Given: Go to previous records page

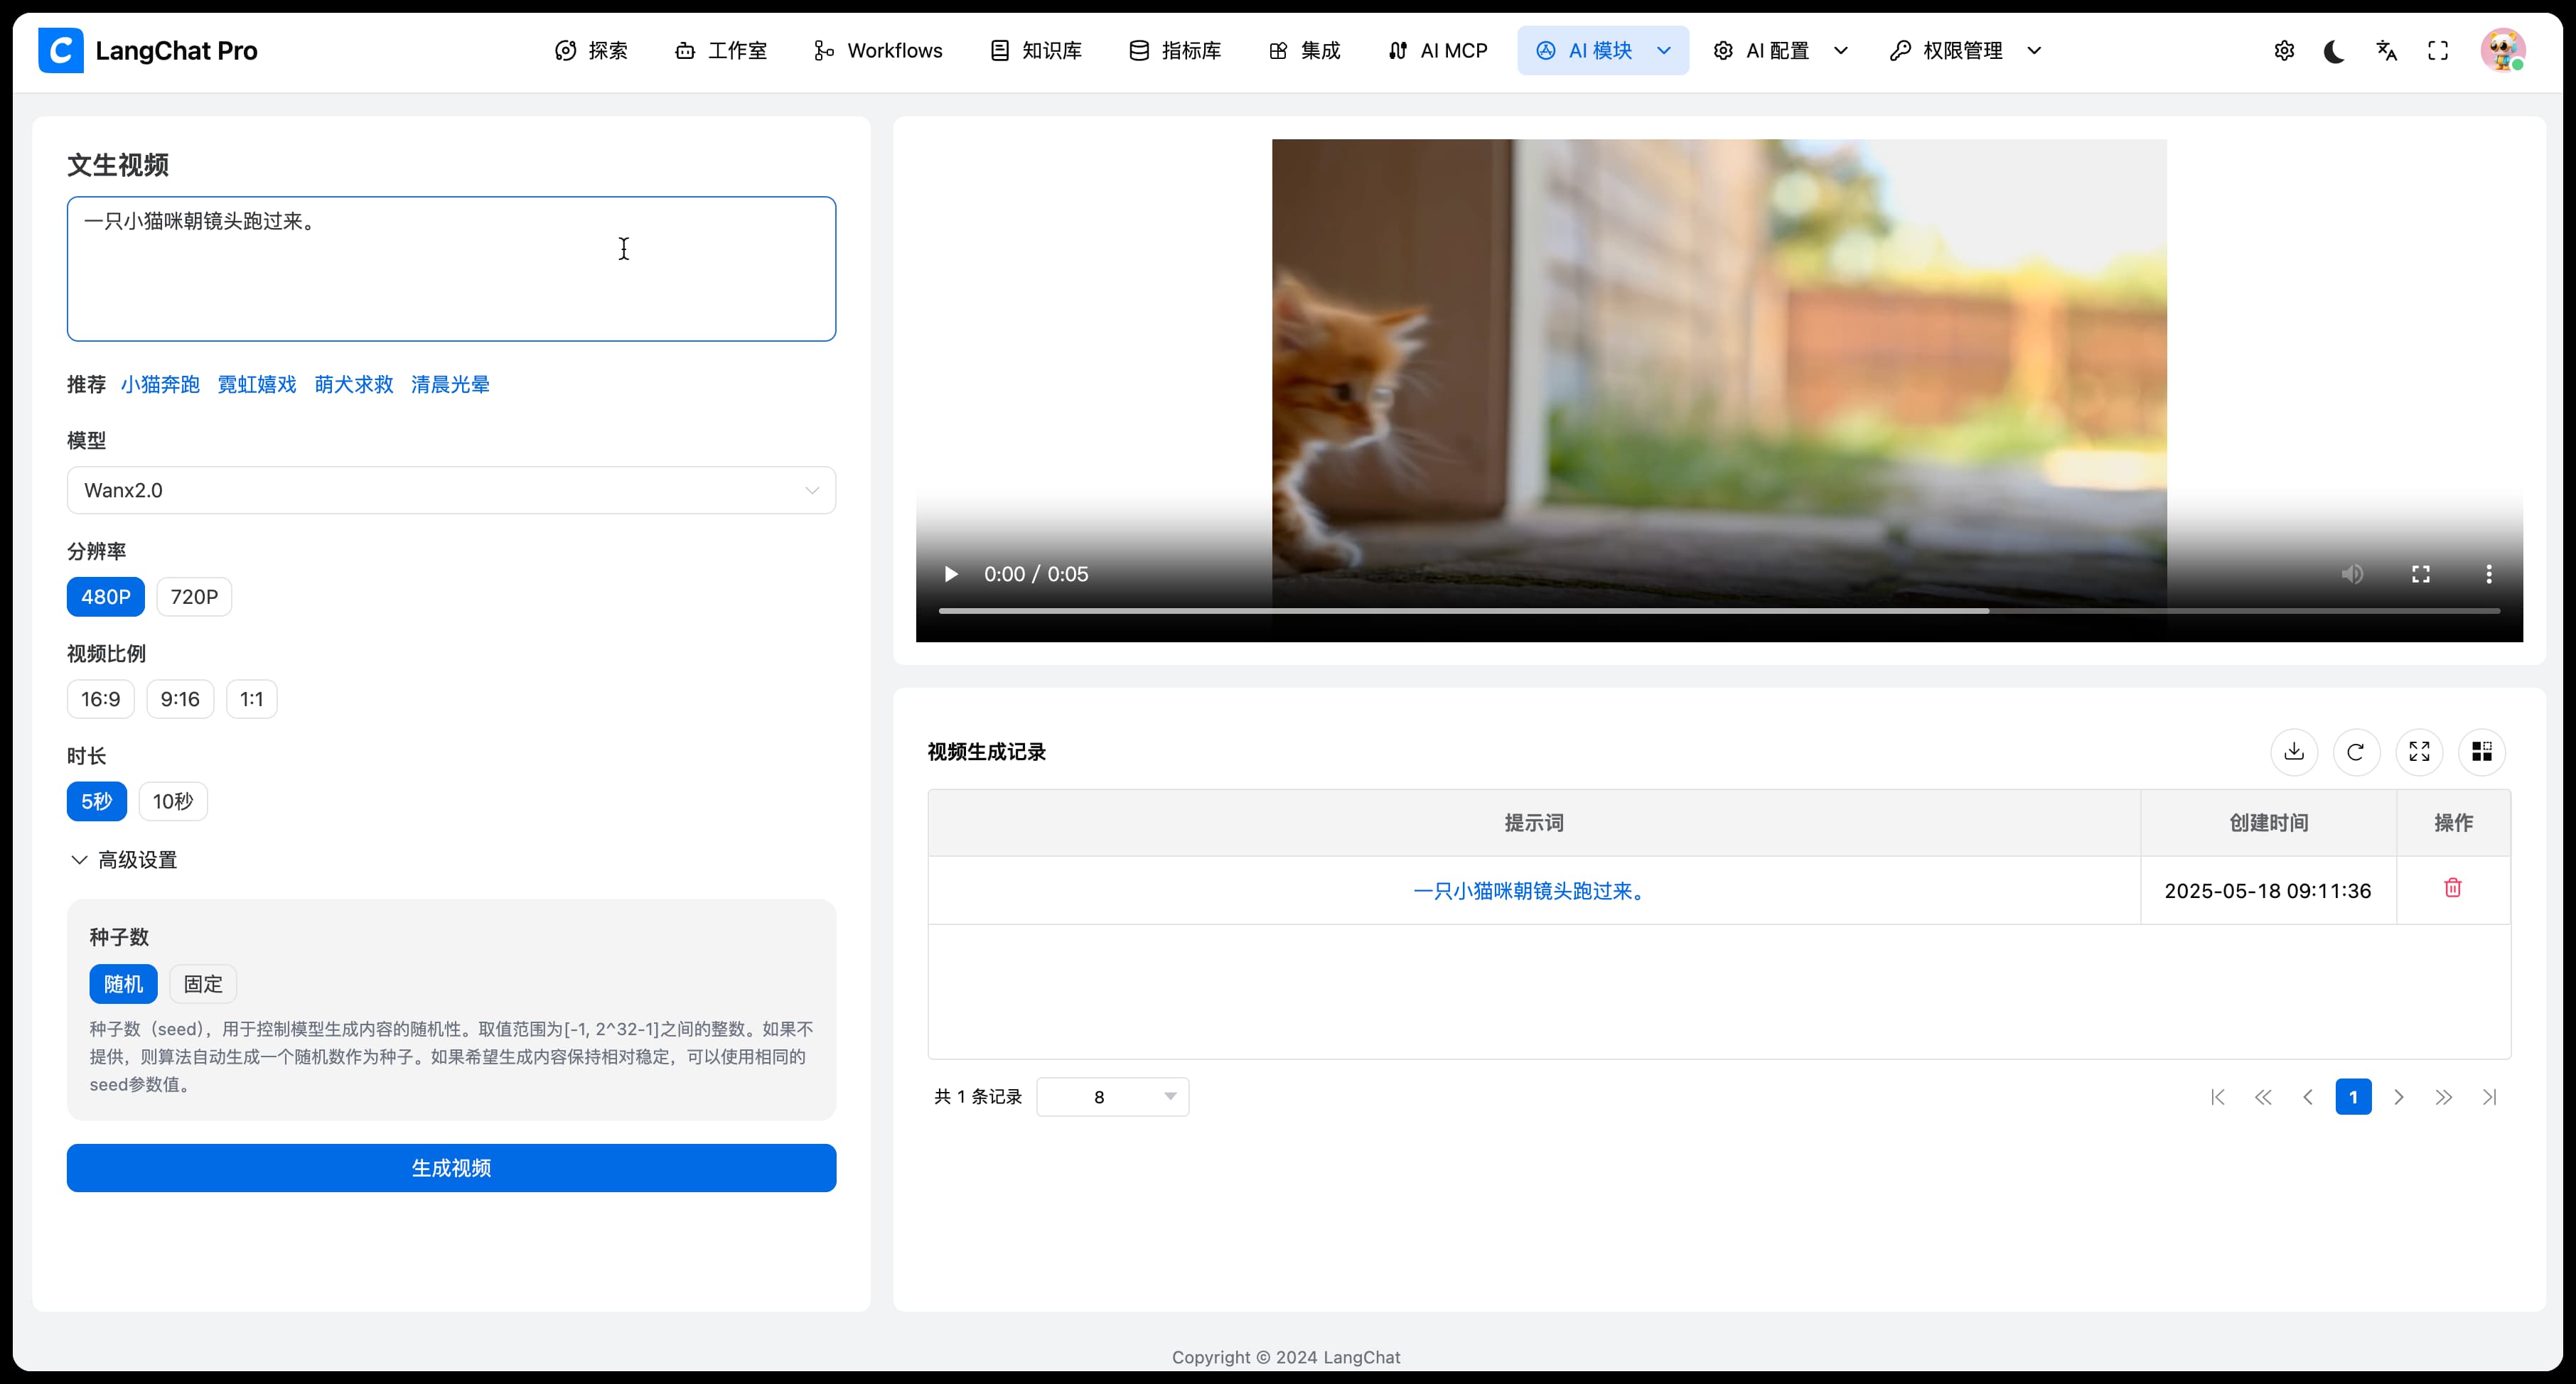Looking at the screenshot, I should point(2308,1096).
